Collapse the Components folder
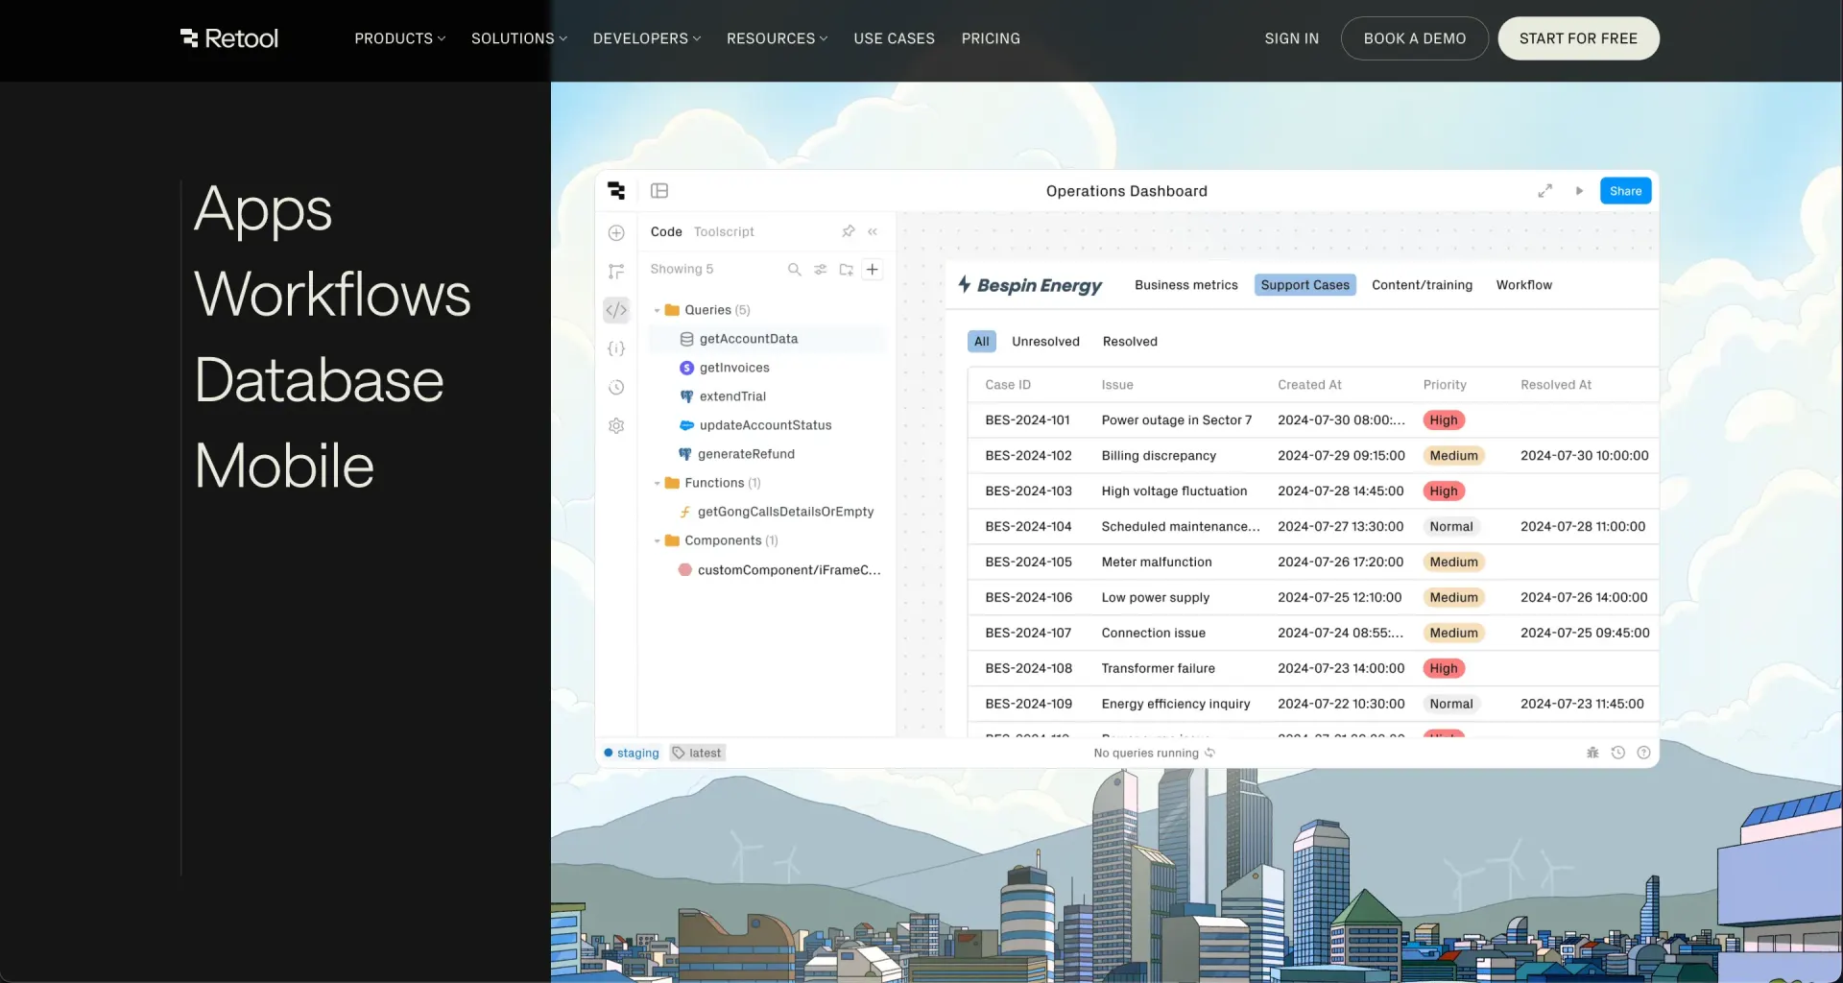This screenshot has height=983, width=1843. pos(657,540)
